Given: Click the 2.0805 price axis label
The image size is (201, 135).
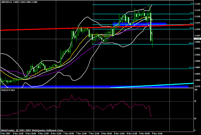Looking at the screenshot, I should pyautogui.click(x=197, y=80).
